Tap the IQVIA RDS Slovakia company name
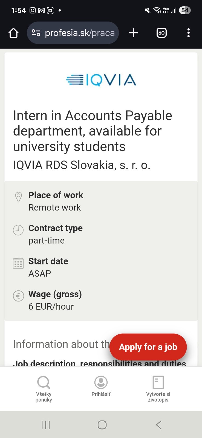Image resolution: width=202 pixels, height=438 pixels. [82, 165]
